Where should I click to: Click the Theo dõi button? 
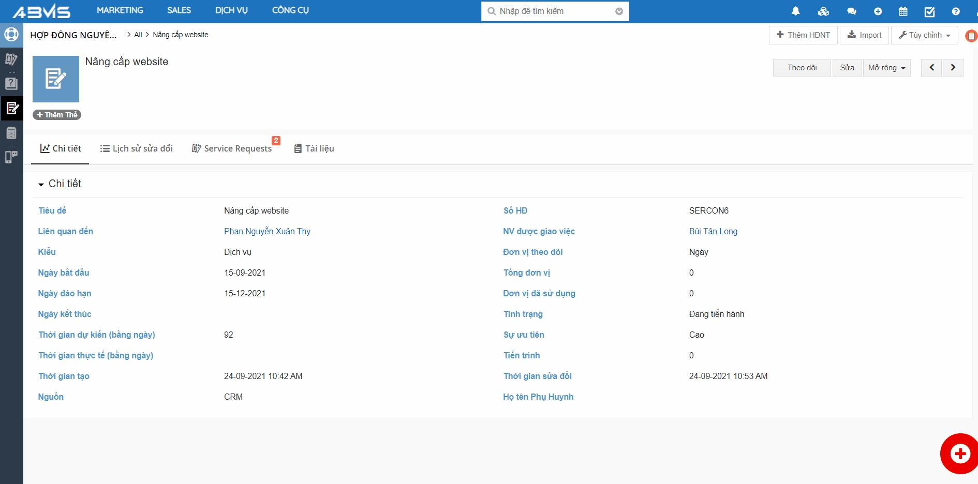pyautogui.click(x=802, y=68)
